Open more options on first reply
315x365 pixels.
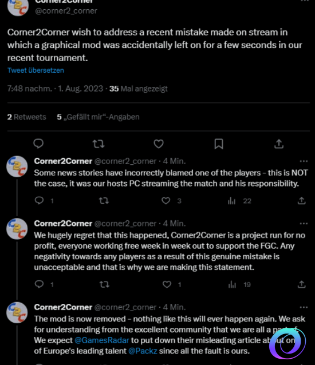pyautogui.click(x=304, y=161)
